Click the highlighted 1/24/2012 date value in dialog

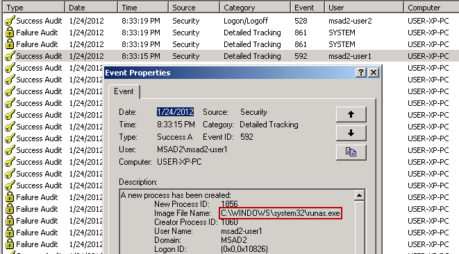[x=175, y=112]
